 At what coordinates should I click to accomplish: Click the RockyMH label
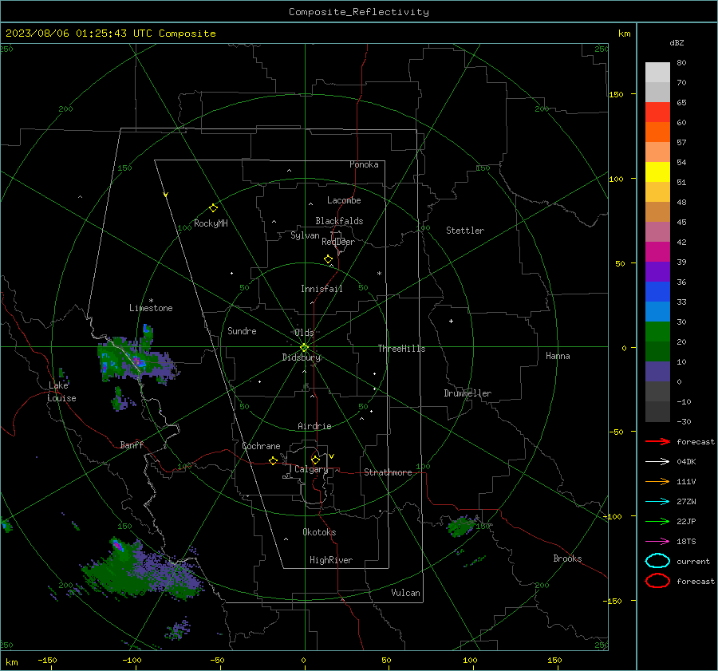pos(211,223)
